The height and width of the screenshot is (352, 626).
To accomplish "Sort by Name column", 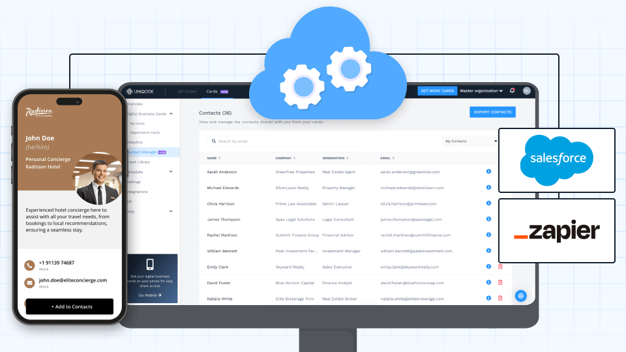I will [x=214, y=158].
